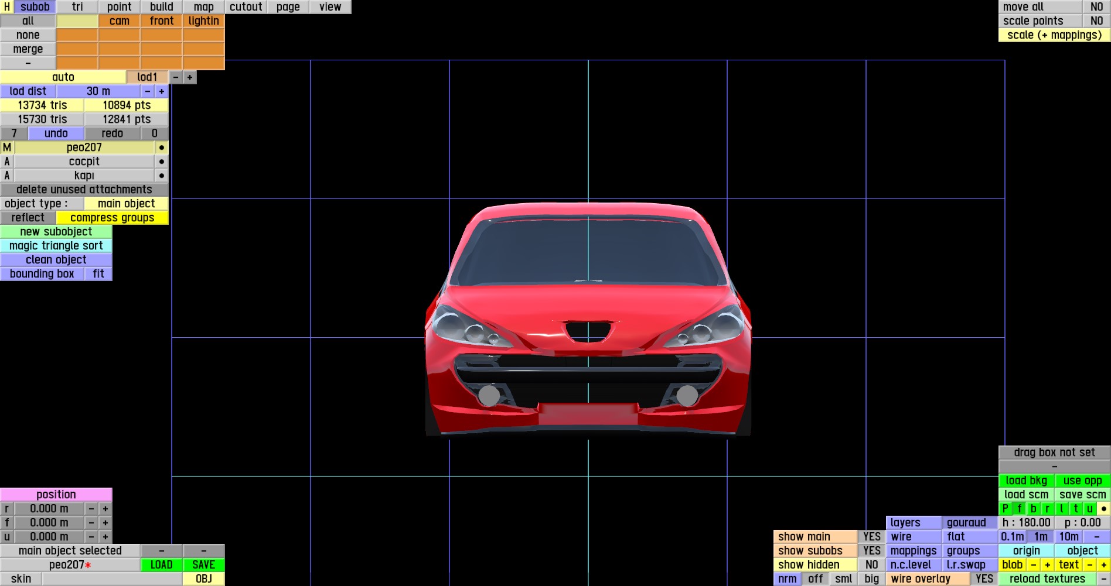Click the 'H' button in top-left corner
The image size is (1111, 586).
pos(7,7)
